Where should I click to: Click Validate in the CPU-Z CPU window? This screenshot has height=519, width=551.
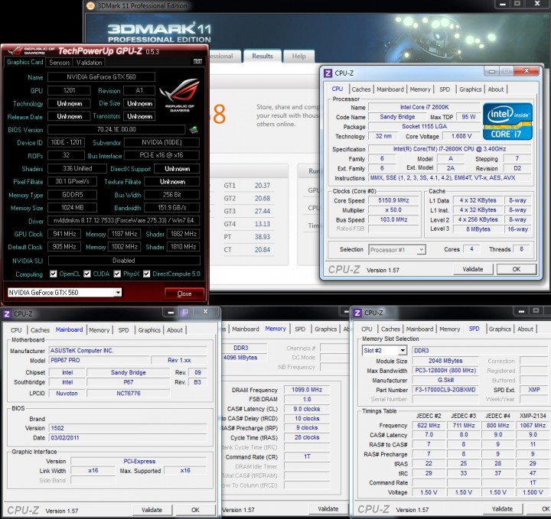[473, 269]
